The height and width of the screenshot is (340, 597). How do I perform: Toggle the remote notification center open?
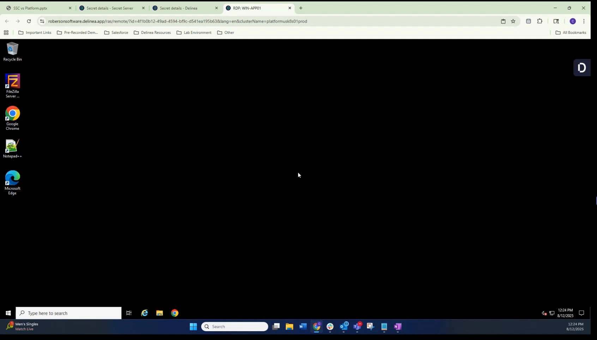coord(581,313)
